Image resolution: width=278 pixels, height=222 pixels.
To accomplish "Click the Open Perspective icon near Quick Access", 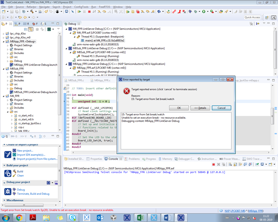I will pos(266,18).
